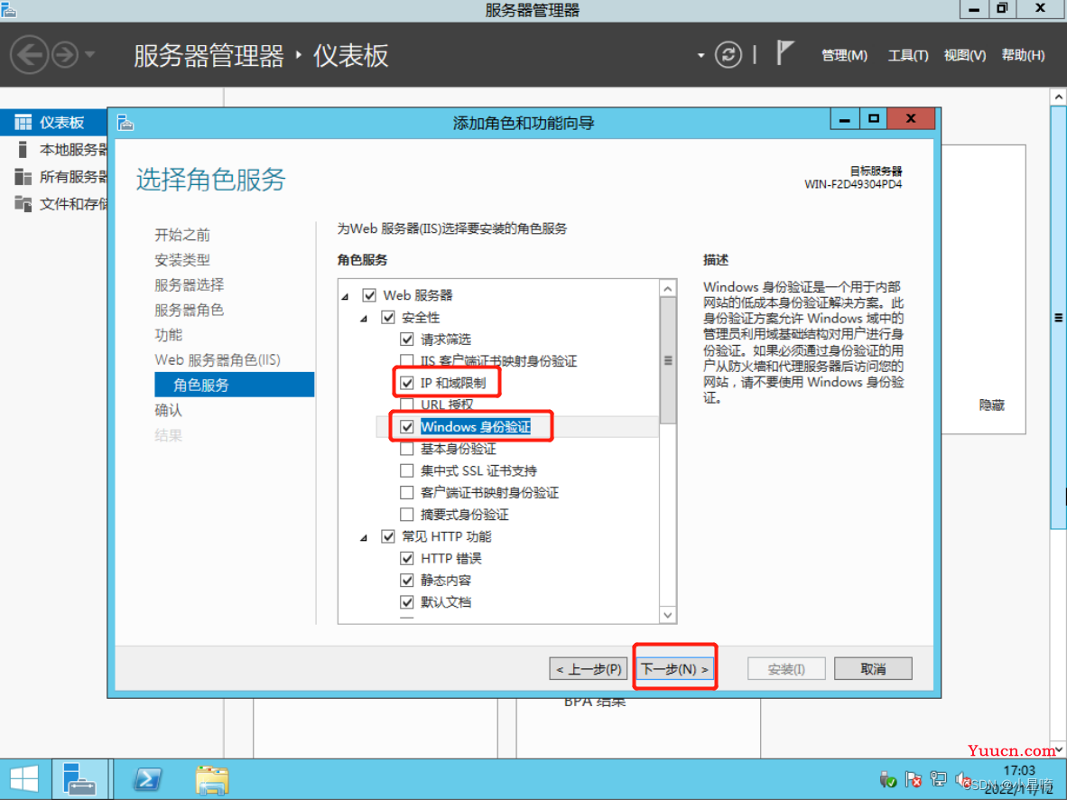Screen dimensions: 1067x800
Task: Check the 基本身份验证 checkbox
Action: (407, 449)
